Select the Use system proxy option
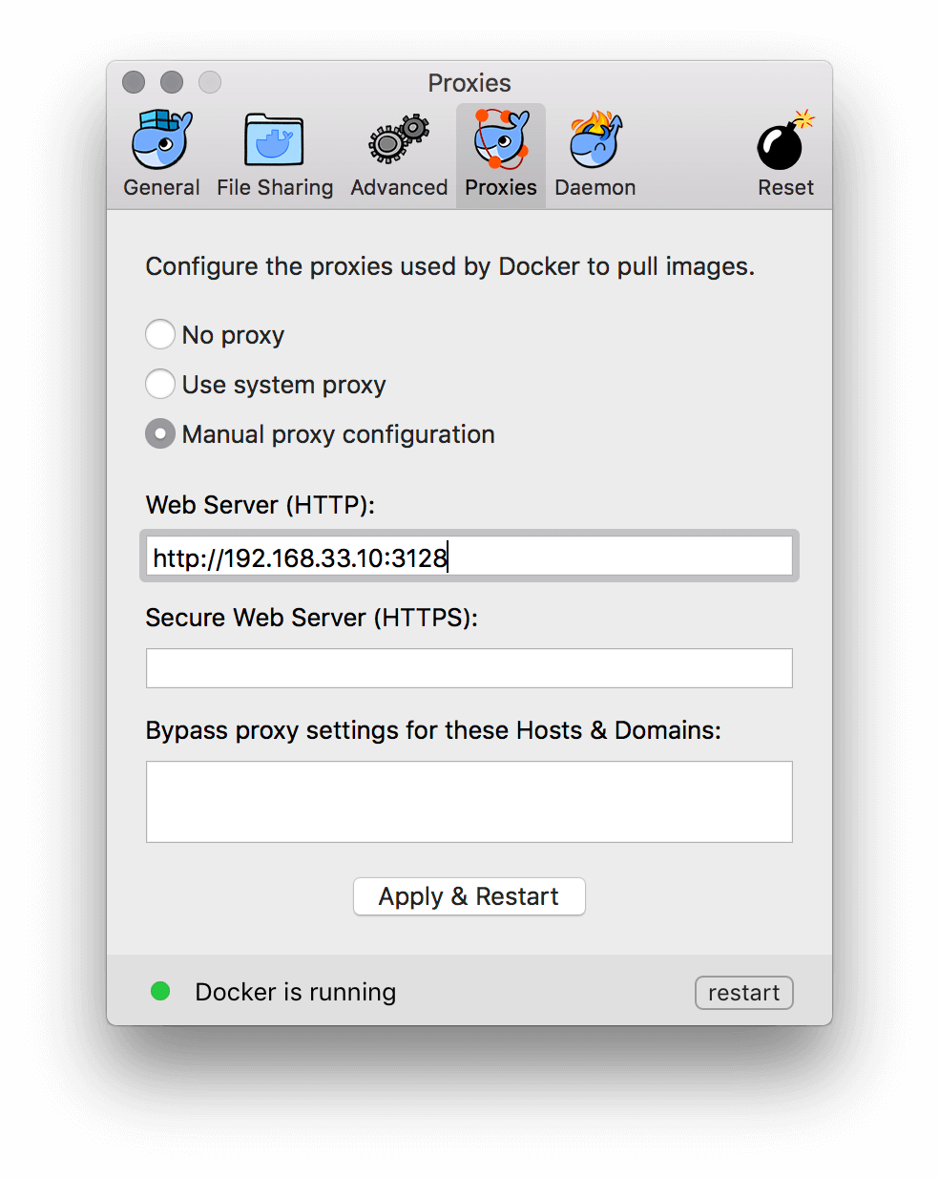Screen dimensions: 939x1178 pos(160,384)
